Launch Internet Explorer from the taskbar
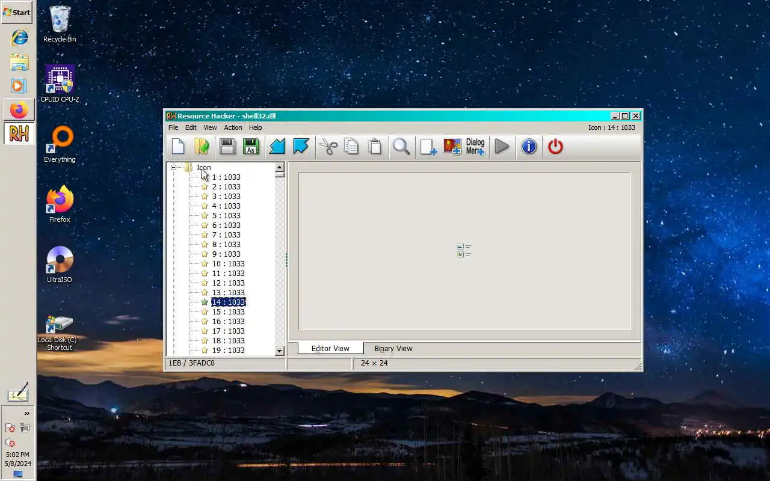 tap(19, 37)
